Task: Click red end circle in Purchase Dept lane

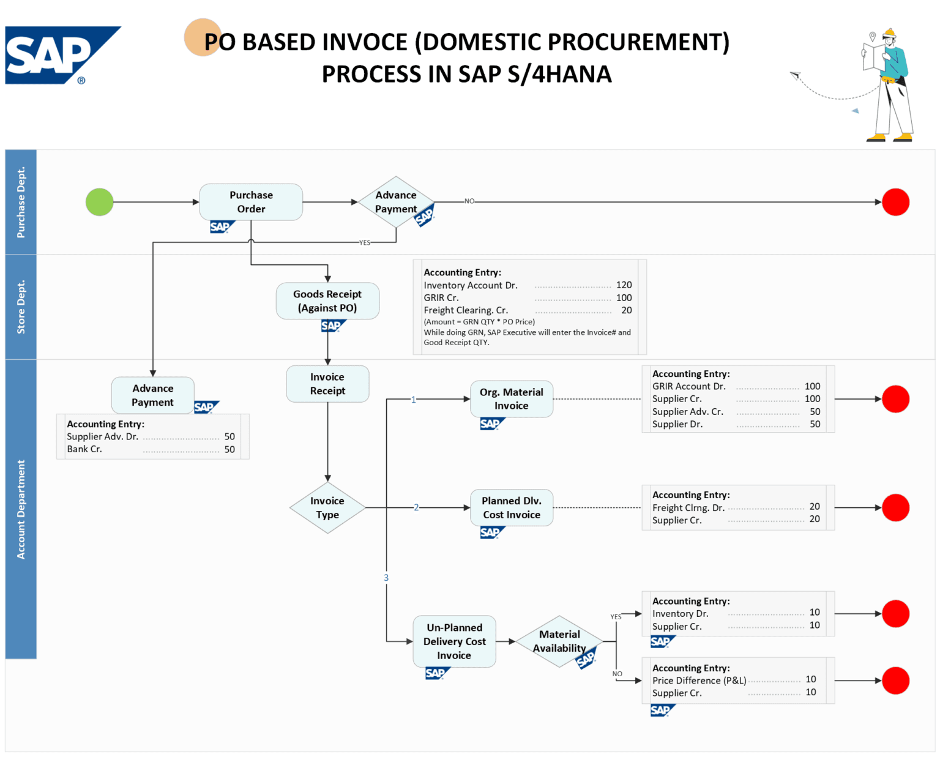Action: pos(895,202)
